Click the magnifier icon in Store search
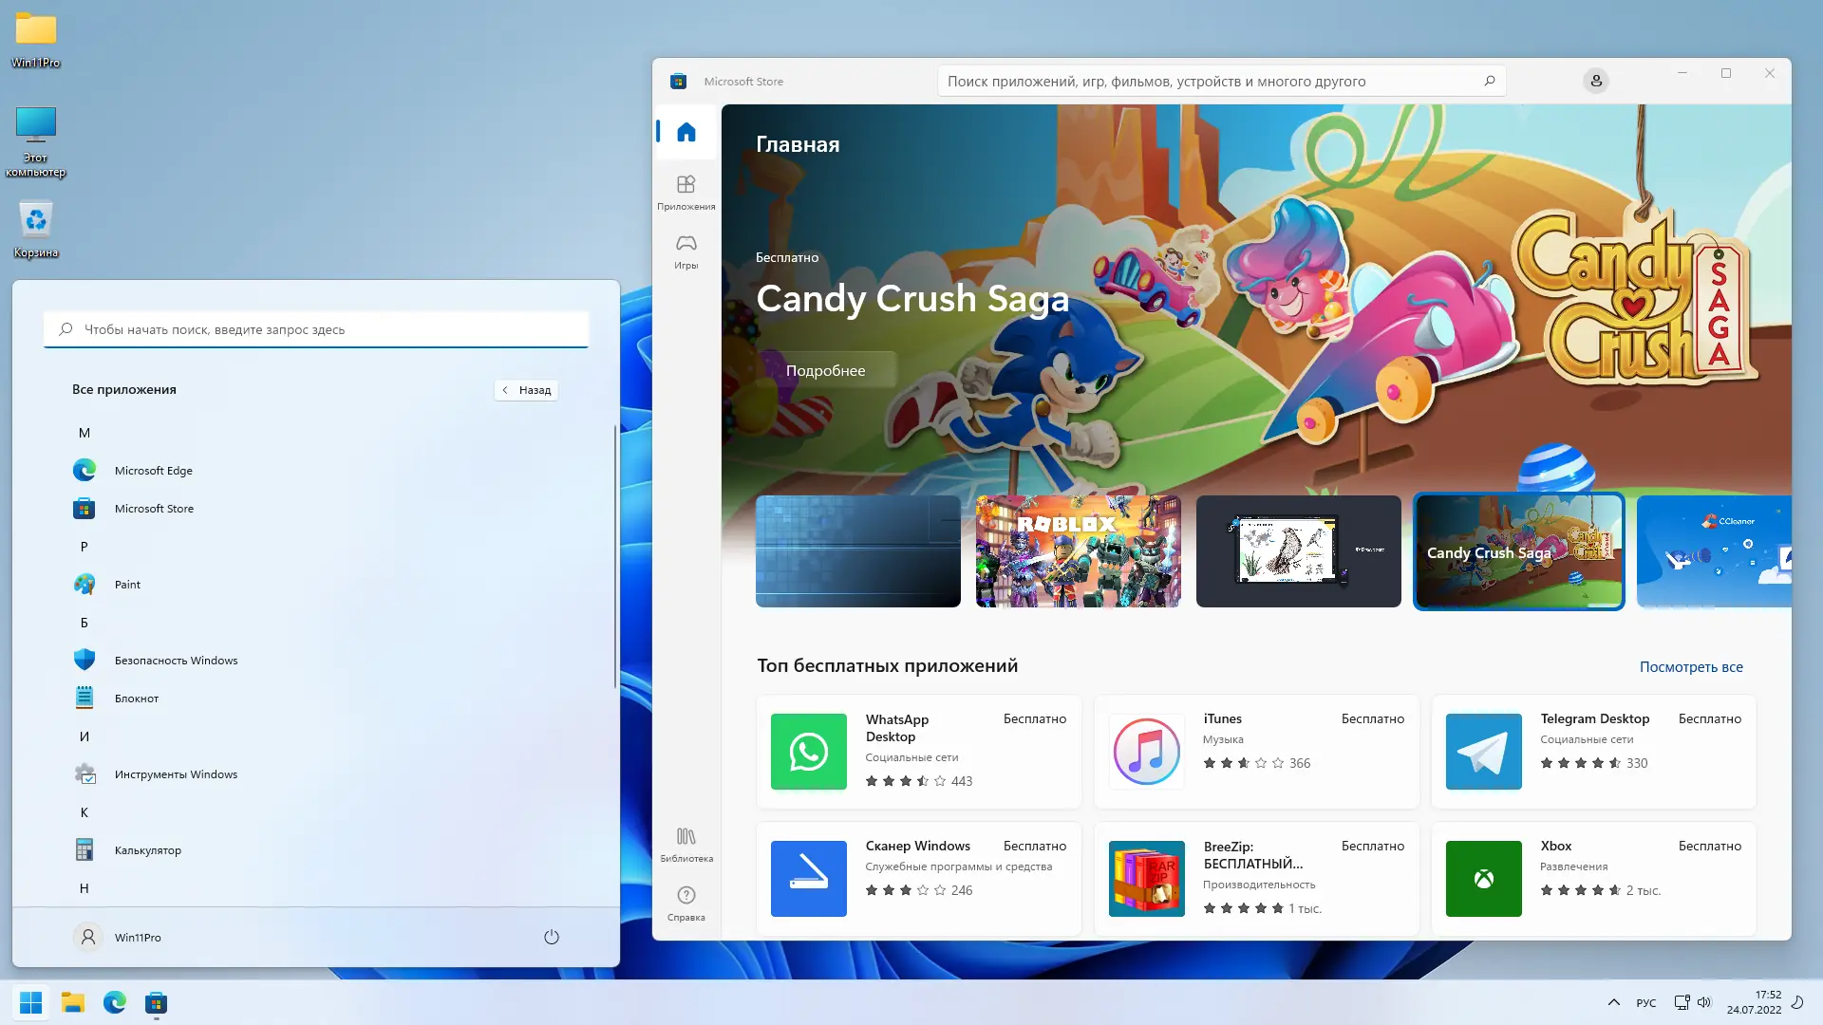Viewport: 1823px width, 1025px height. point(1489,82)
